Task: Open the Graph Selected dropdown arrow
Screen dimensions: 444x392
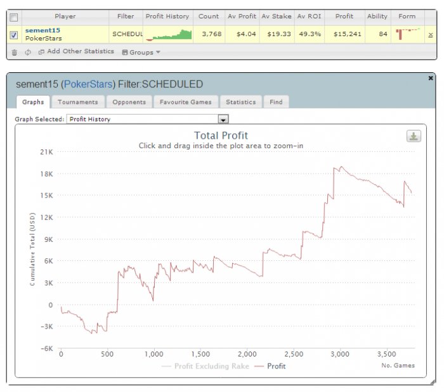Action: tap(223, 119)
